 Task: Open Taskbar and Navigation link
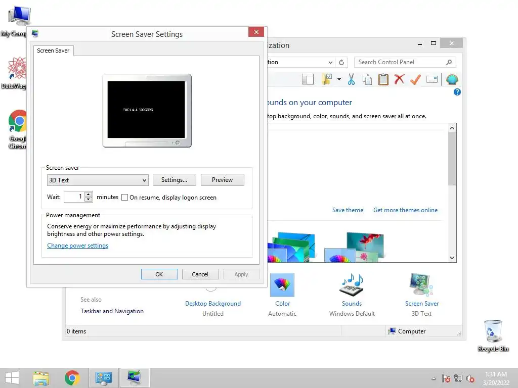click(112, 311)
